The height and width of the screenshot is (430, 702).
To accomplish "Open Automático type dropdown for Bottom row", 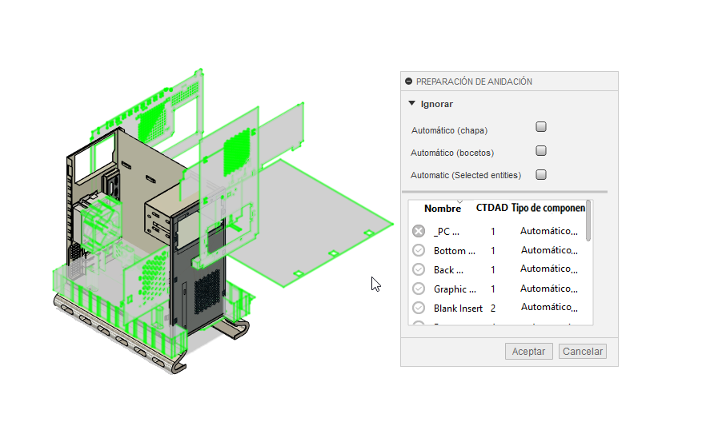I will point(549,250).
